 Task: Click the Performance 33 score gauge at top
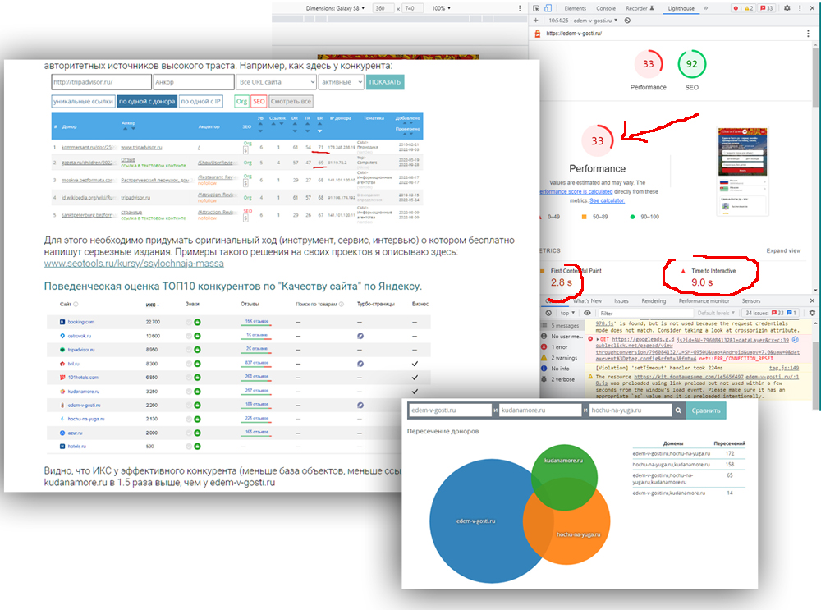(649, 64)
